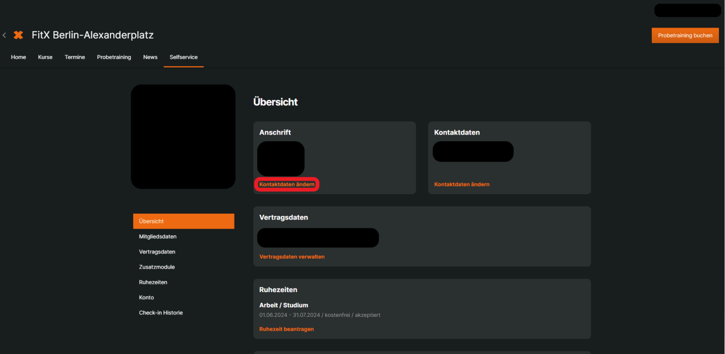Click Kontaktdaten ändern in the Kontaktdaten card
This screenshot has height=354, width=725.
pos(461,184)
